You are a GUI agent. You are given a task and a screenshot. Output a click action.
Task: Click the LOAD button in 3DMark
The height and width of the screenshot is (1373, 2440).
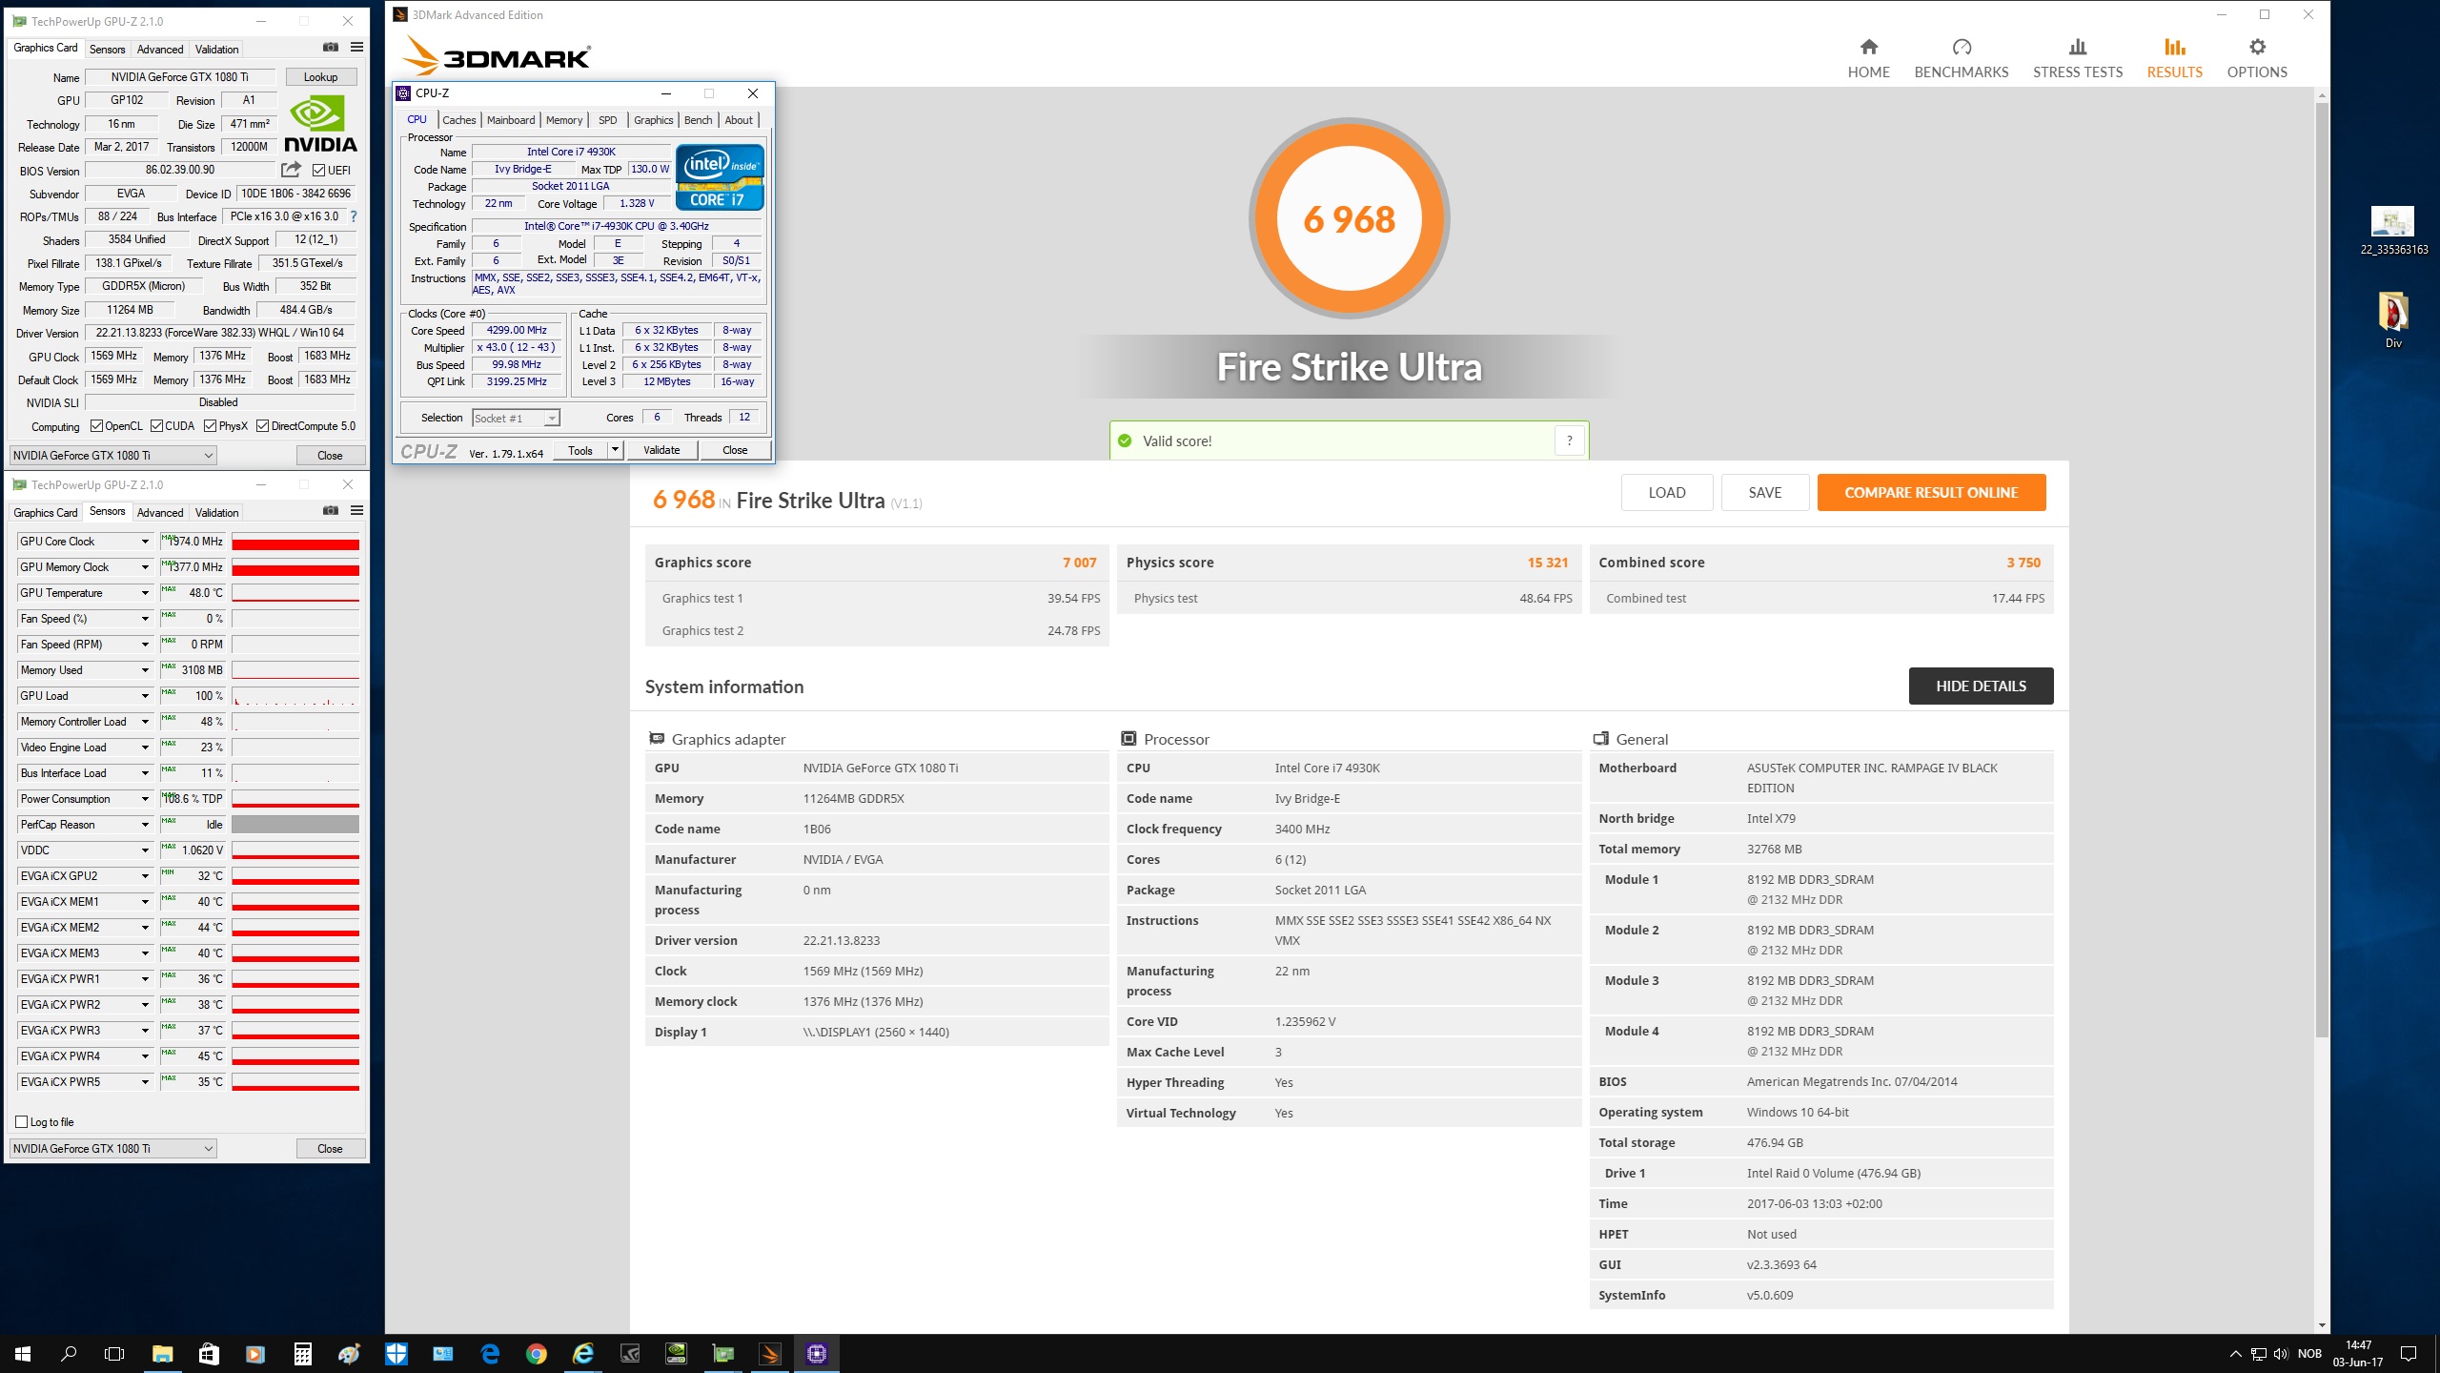tap(1667, 492)
